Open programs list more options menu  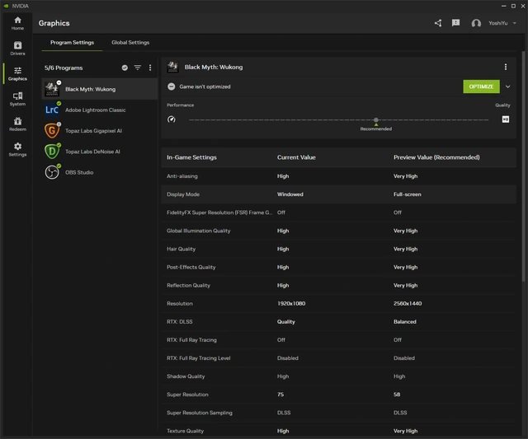(150, 68)
